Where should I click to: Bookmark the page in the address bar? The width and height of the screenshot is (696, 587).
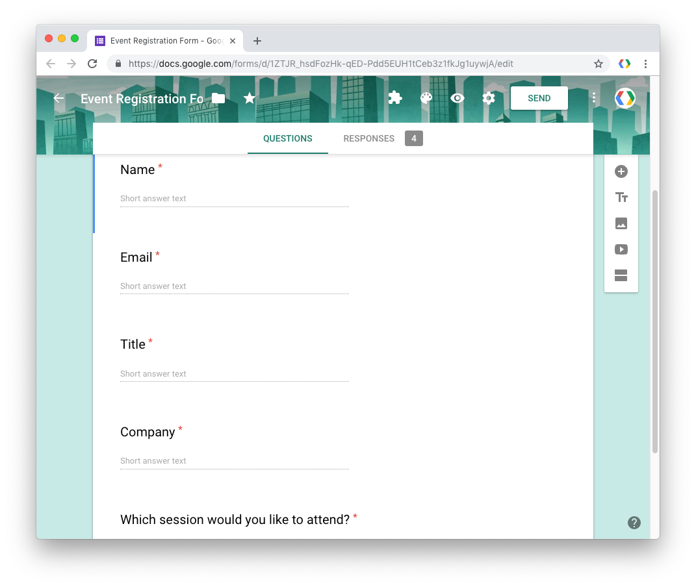pos(598,64)
